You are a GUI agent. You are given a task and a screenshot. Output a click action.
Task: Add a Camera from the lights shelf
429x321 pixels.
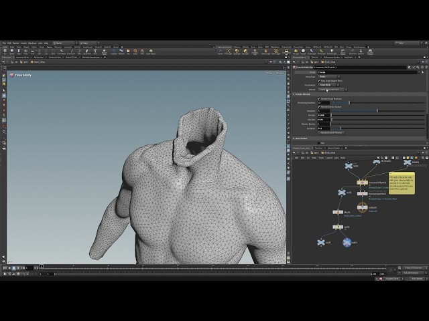(221, 51)
